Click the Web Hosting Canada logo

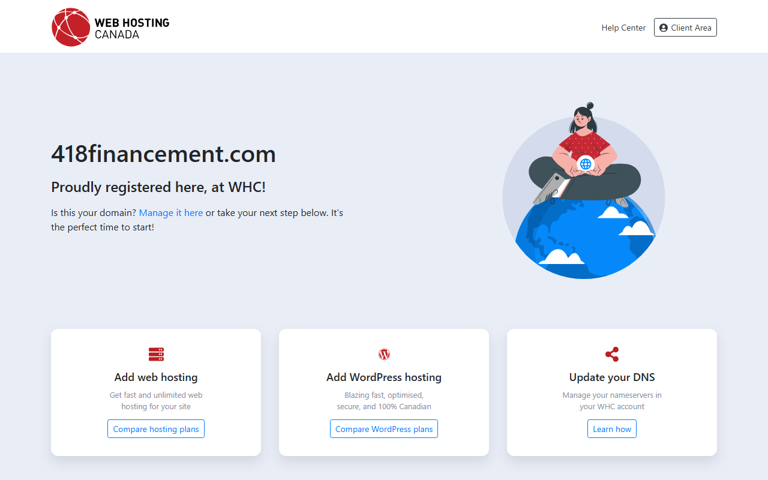click(x=110, y=27)
